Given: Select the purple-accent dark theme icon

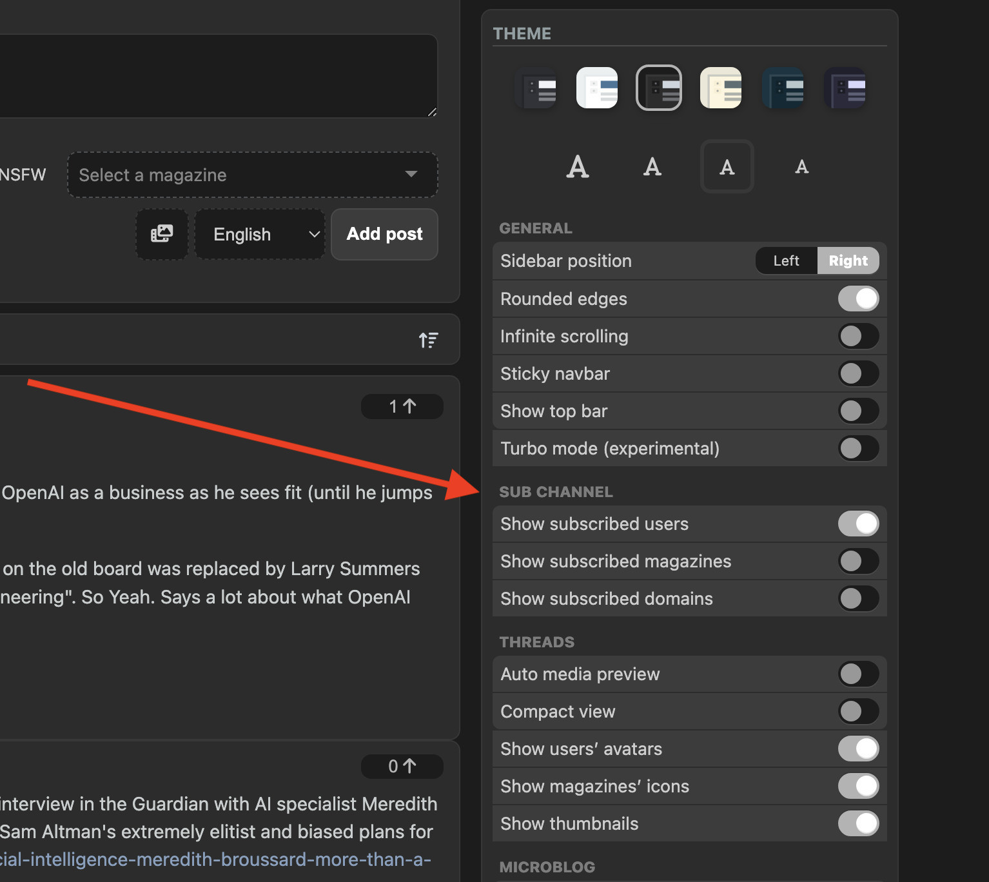Looking at the screenshot, I should [845, 88].
